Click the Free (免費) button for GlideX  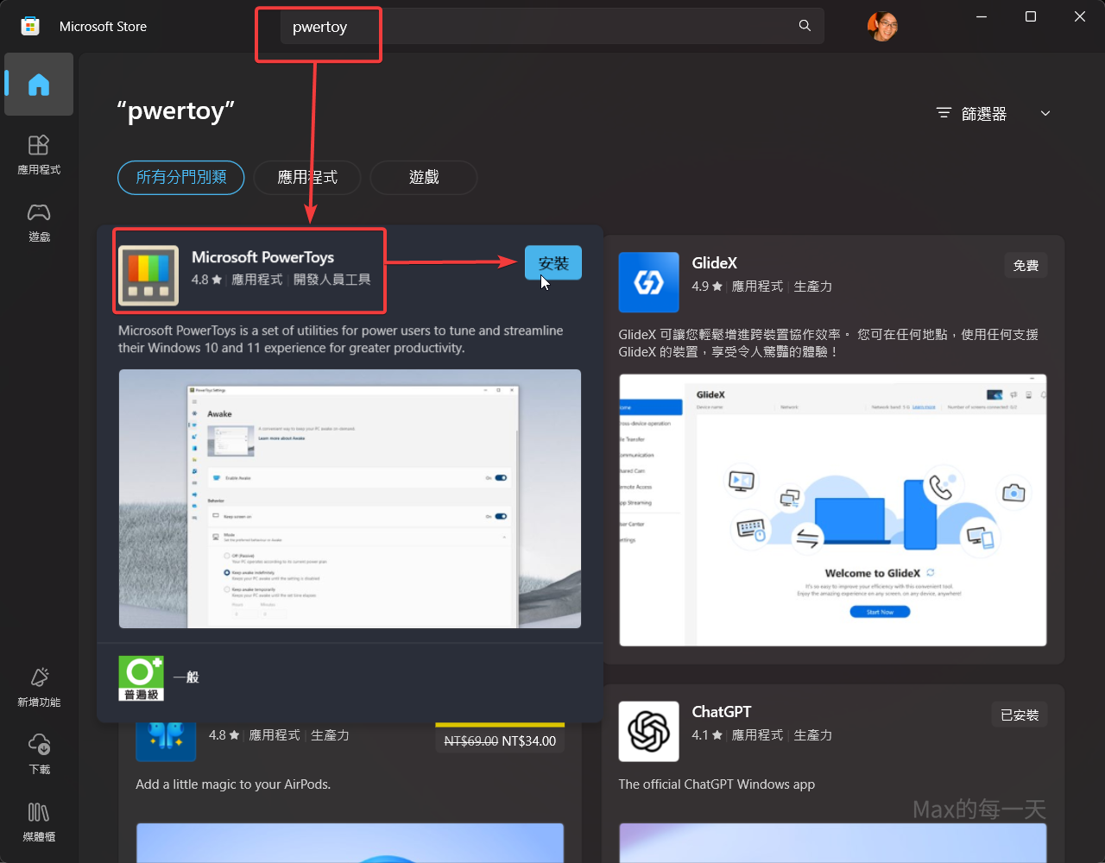tap(1026, 266)
